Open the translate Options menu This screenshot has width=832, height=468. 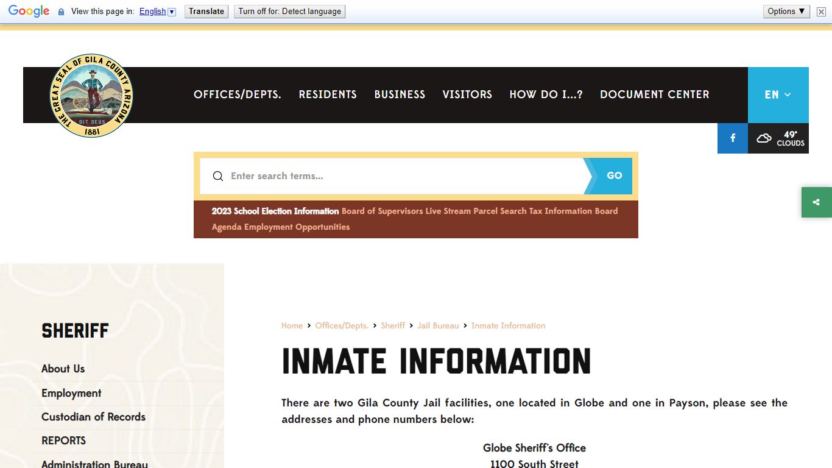click(x=786, y=12)
